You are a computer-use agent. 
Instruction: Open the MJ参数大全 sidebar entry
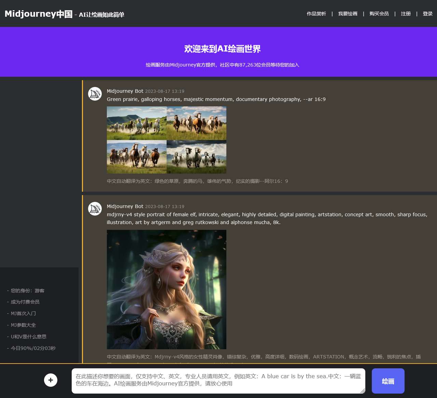(23, 325)
